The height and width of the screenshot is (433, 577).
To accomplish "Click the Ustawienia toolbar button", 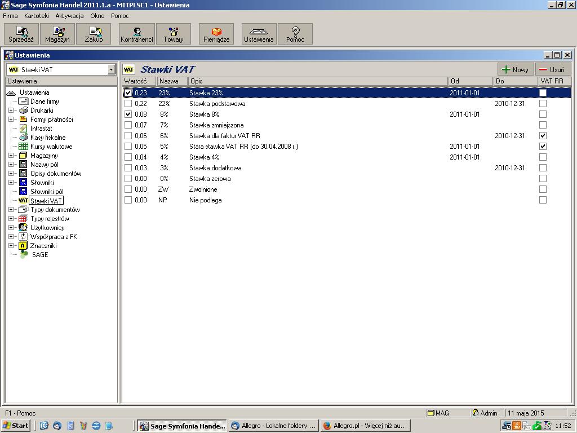I will [259, 34].
